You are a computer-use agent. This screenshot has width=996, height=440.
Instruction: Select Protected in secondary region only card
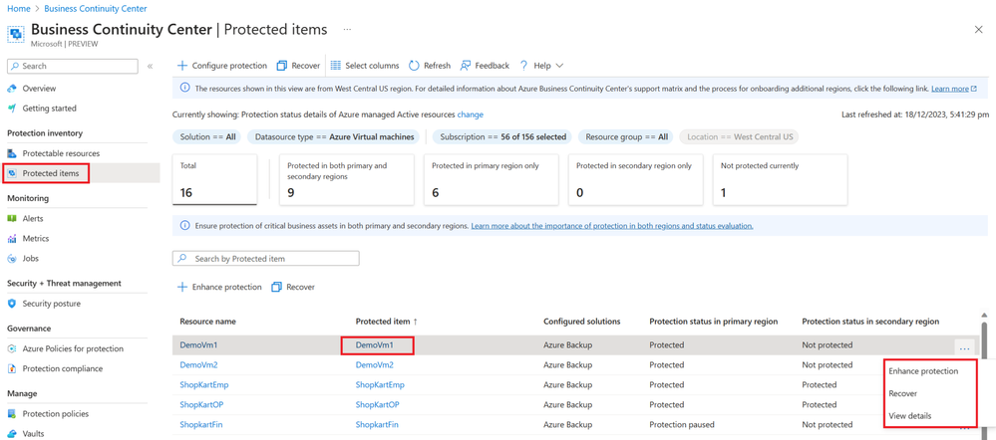coord(636,179)
